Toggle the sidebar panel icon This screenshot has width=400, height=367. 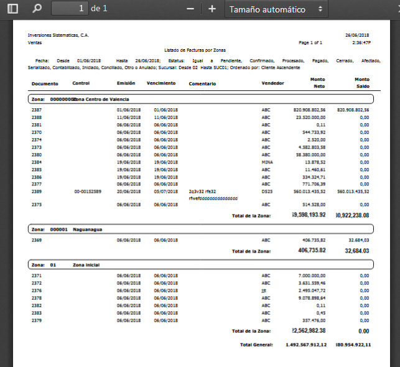12,9
